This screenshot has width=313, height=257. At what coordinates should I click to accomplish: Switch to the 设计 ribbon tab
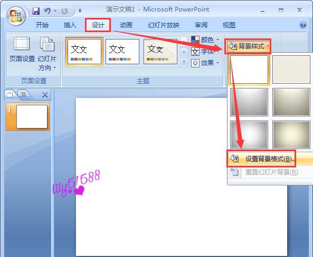98,25
